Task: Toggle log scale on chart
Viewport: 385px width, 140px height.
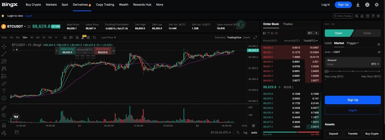Action: [245, 132]
